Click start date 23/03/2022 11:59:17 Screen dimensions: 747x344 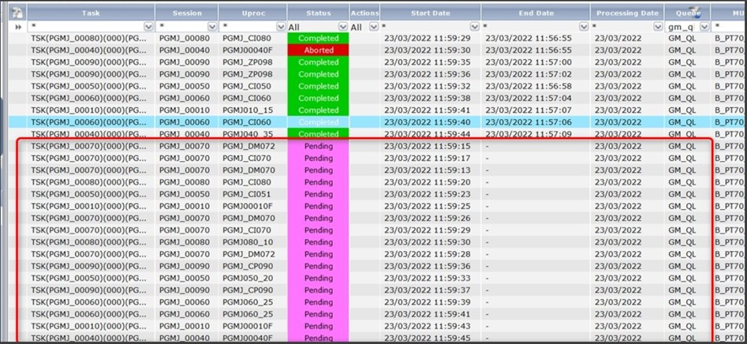point(428,158)
